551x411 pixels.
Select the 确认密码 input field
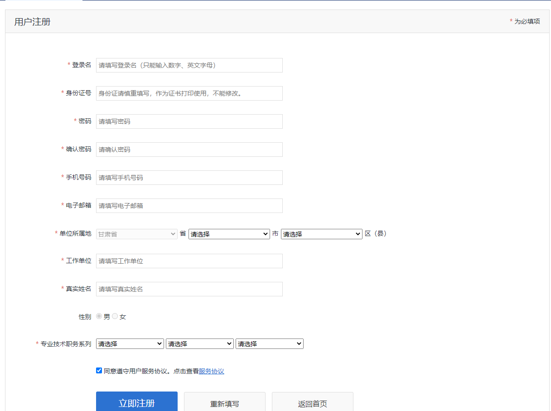pyautogui.click(x=189, y=150)
